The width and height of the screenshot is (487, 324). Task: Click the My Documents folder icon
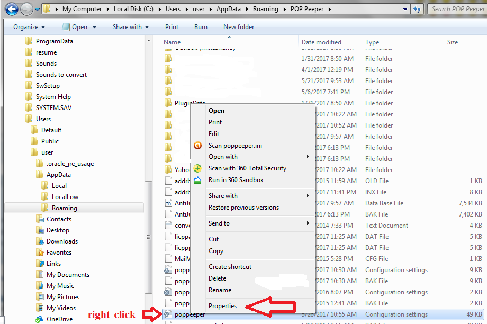(40, 275)
